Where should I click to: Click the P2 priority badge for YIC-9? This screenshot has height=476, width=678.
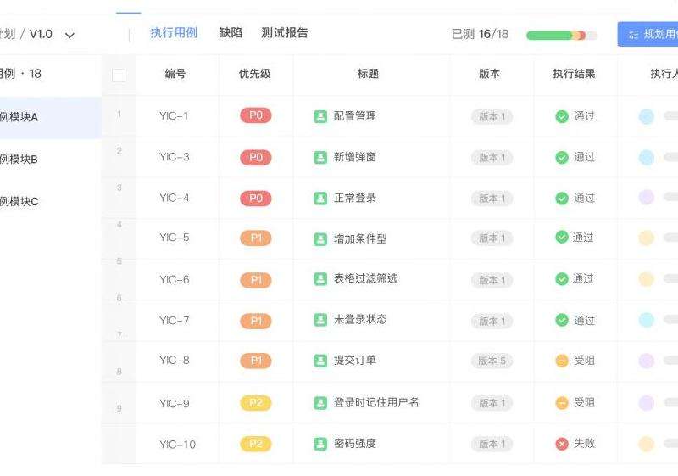(256, 403)
